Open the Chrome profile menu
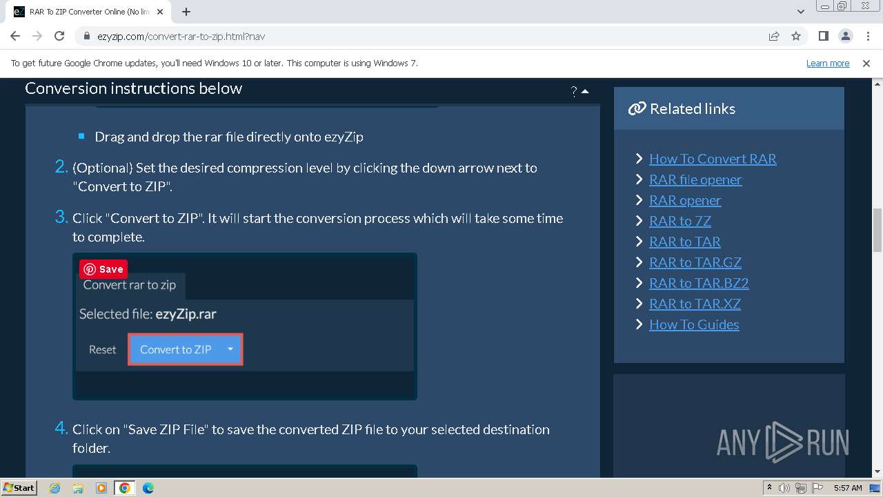Screen dimensions: 883x497 [845, 36]
